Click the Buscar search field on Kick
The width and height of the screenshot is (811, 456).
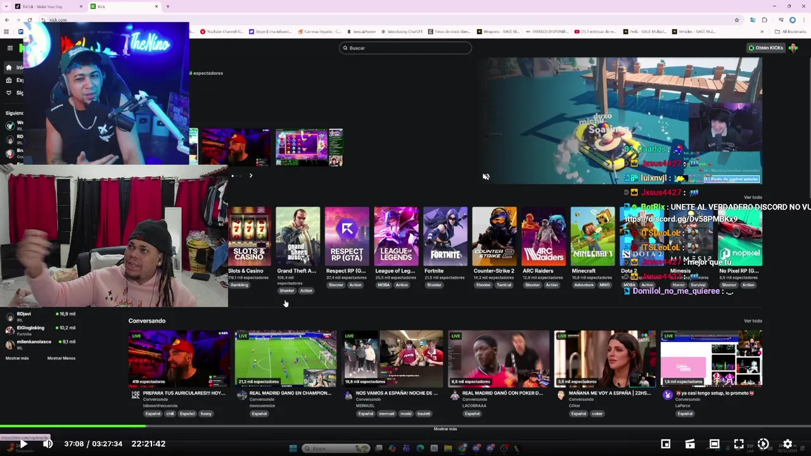click(x=405, y=47)
